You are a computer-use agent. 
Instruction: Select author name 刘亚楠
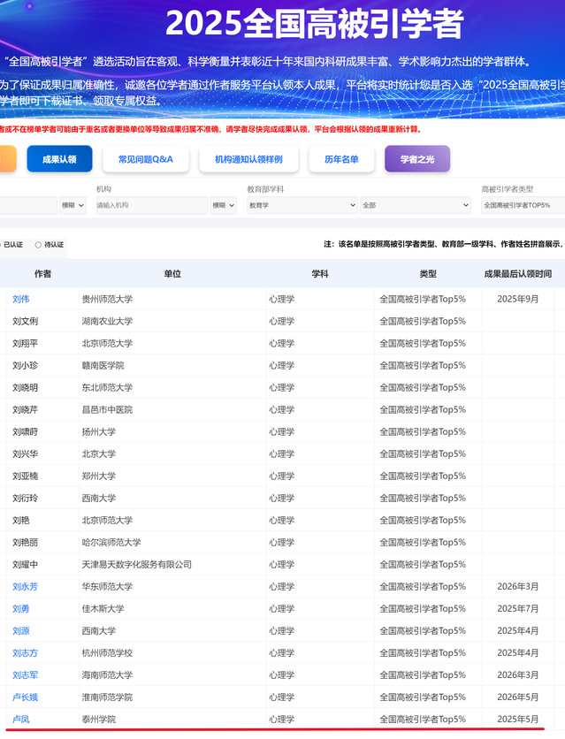point(25,476)
